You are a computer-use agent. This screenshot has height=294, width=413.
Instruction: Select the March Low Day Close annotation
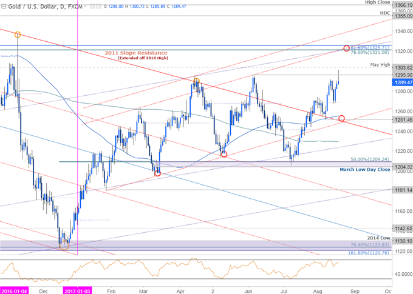click(365, 169)
